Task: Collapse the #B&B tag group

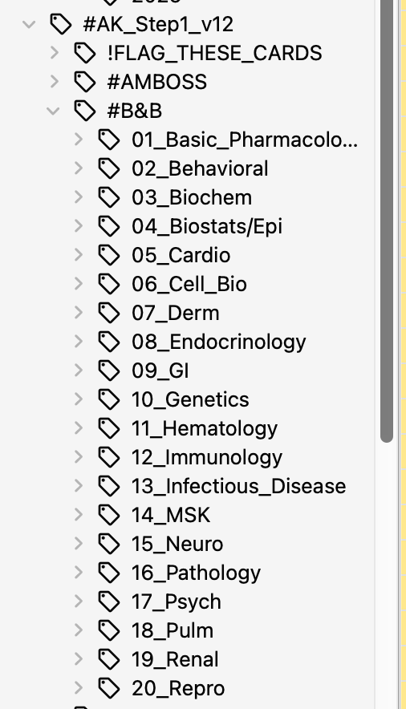Action: pos(53,111)
